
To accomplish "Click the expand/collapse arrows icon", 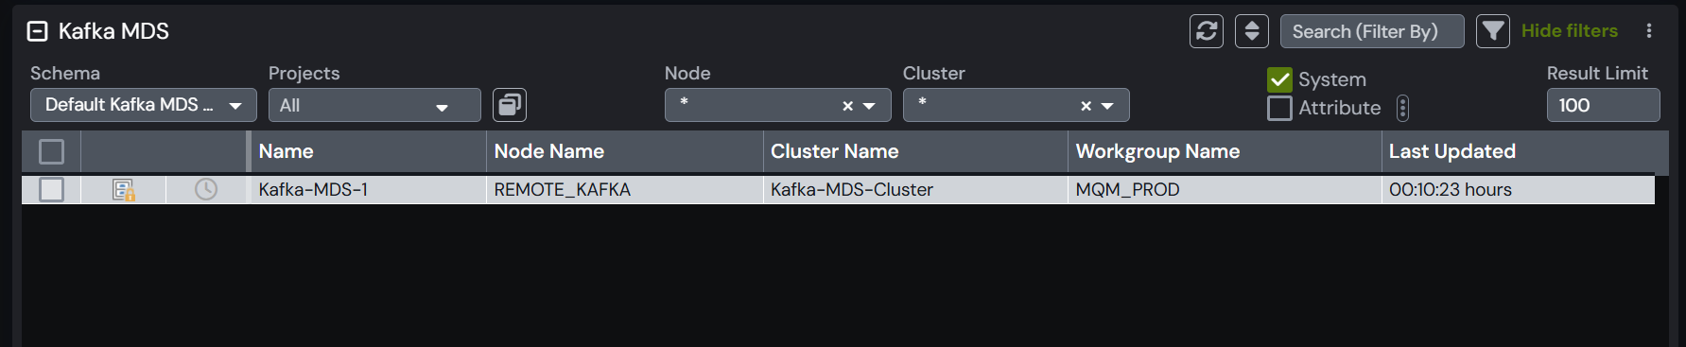I will pos(1251,31).
